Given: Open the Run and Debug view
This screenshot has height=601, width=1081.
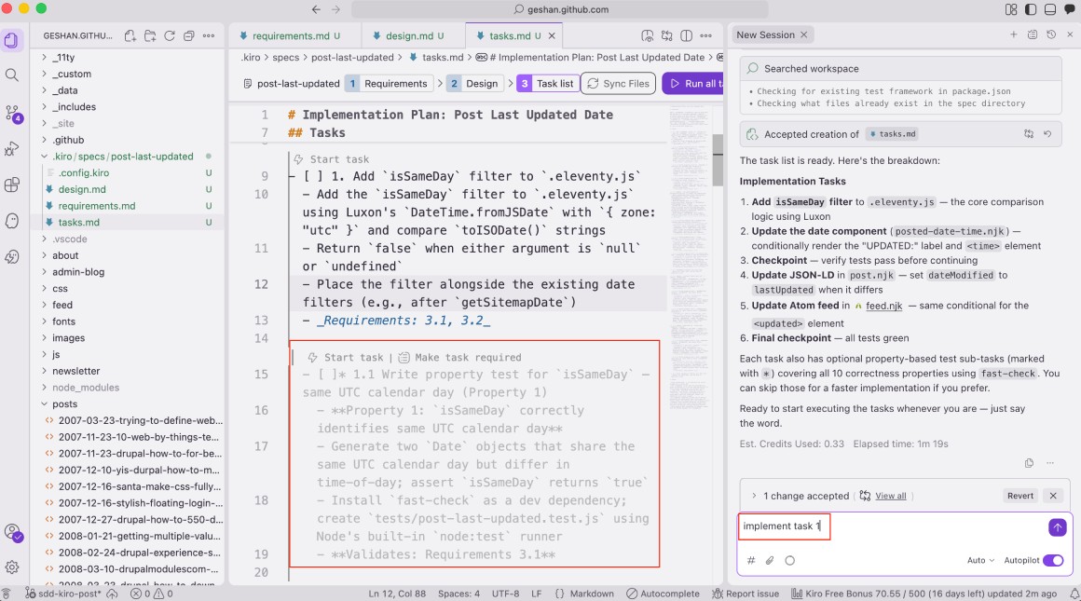Looking at the screenshot, I should point(12,149).
